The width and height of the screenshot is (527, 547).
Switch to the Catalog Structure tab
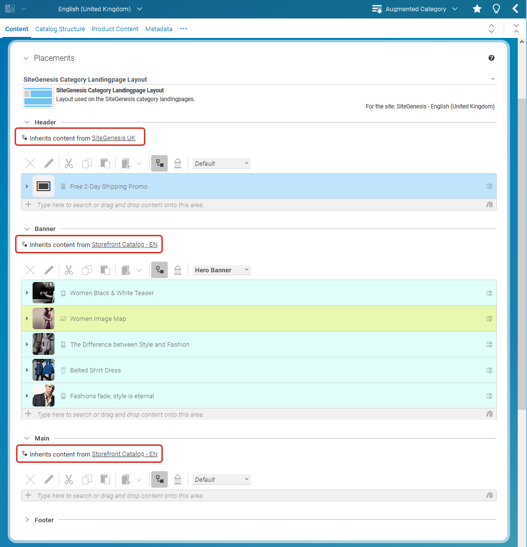click(60, 29)
